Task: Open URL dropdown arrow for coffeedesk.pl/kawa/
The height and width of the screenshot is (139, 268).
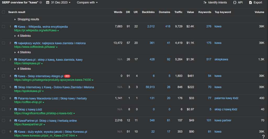Action: point(57,47)
